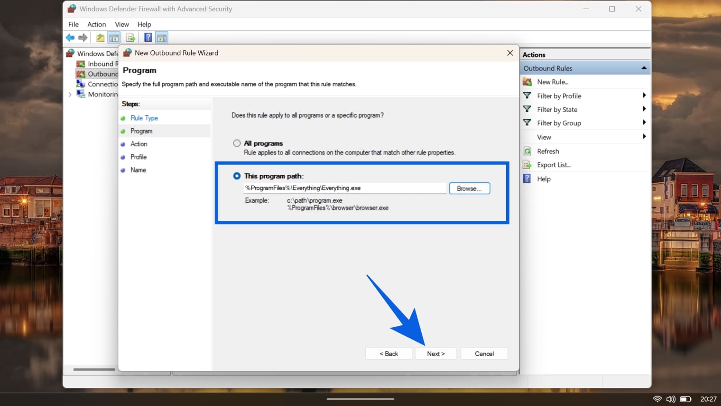
Task: Expand the Monitoring tree node
Action: pos(70,94)
